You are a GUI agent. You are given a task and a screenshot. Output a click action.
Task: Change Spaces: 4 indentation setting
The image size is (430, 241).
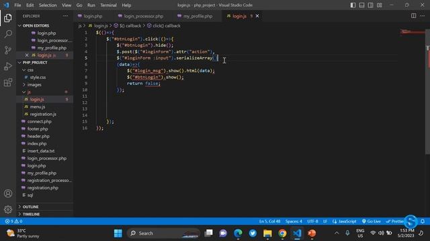(294, 222)
